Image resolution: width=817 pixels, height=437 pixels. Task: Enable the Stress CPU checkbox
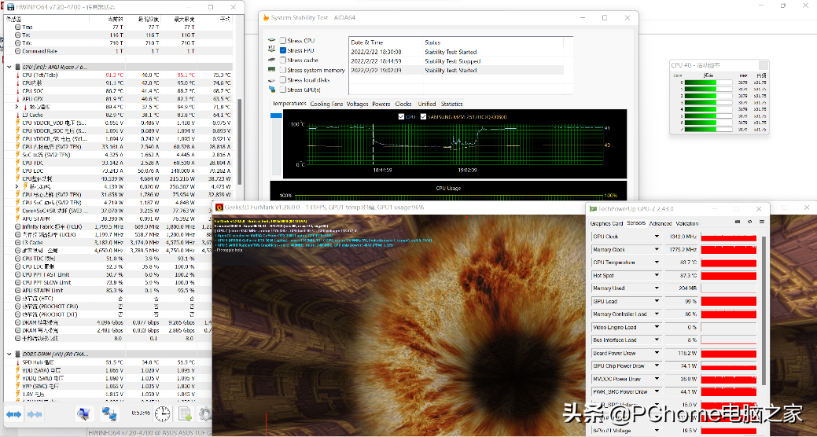click(282, 41)
